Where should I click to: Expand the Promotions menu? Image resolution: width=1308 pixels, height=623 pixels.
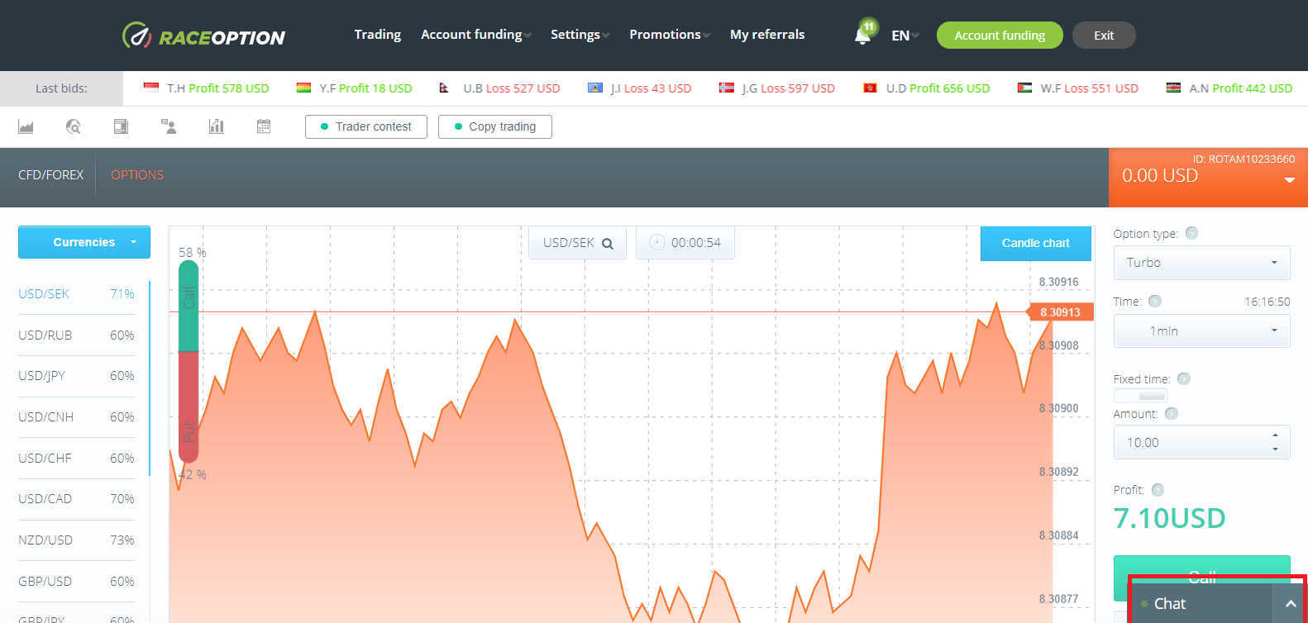670,35
